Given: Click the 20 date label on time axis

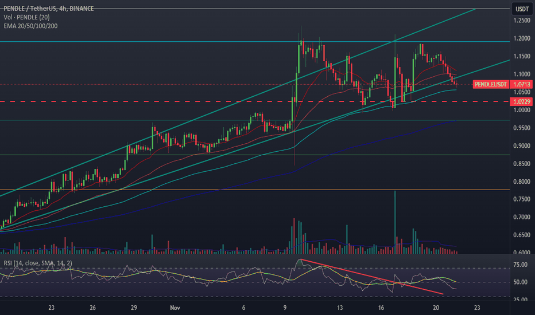Looking at the screenshot, I should tap(436, 308).
